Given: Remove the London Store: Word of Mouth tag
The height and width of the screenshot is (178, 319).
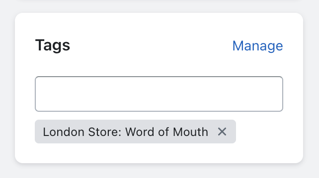Looking at the screenshot, I should [x=222, y=132].
